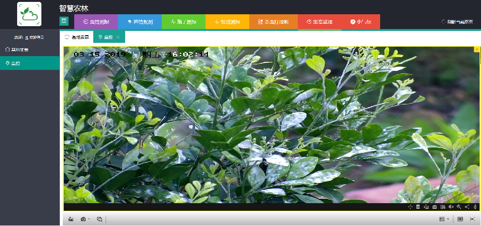The height and width of the screenshot is (226, 481).
Task: Click the start-all-recording icon in bottom toolbar
Action: point(71,219)
